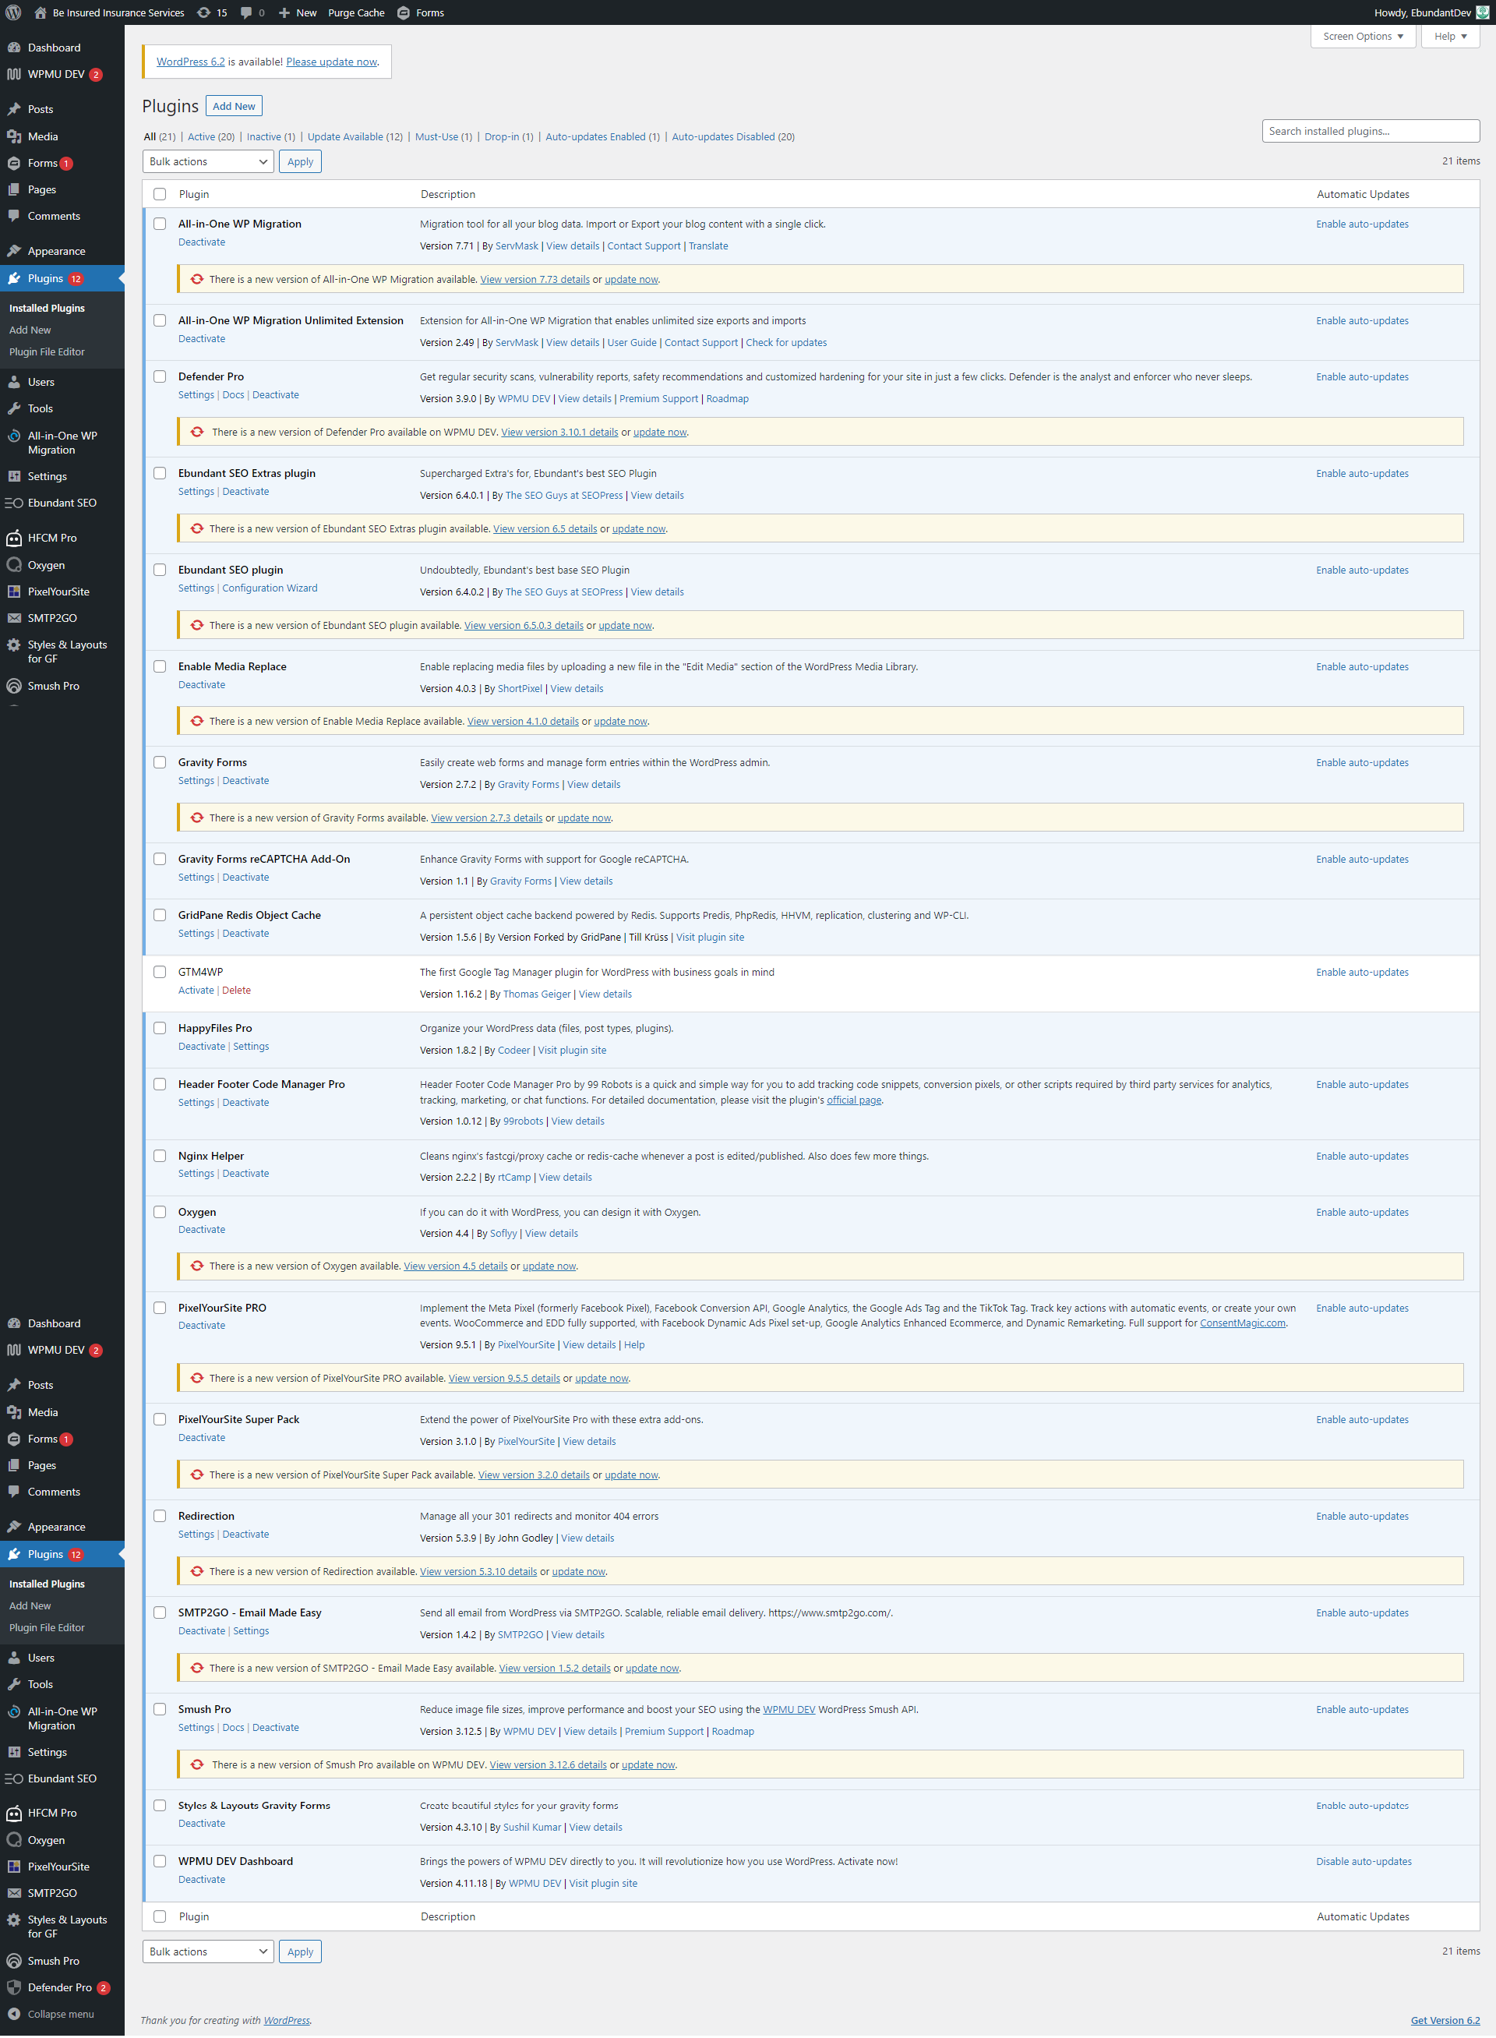This screenshot has width=1496, height=2038.
Task: Click the Search installed plugins field
Action: [x=1370, y=132]
